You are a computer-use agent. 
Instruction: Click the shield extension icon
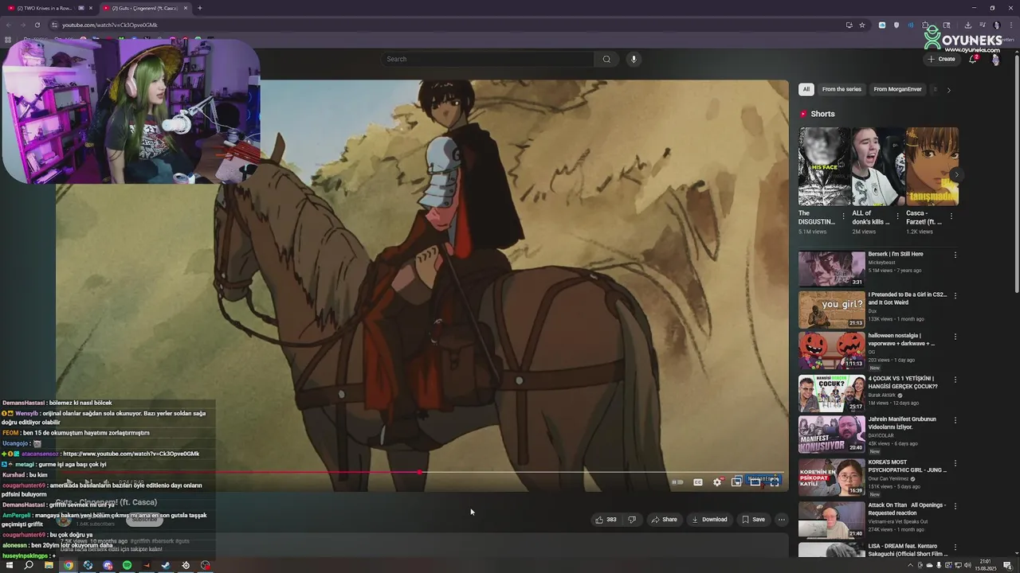[x=896, y=25]
